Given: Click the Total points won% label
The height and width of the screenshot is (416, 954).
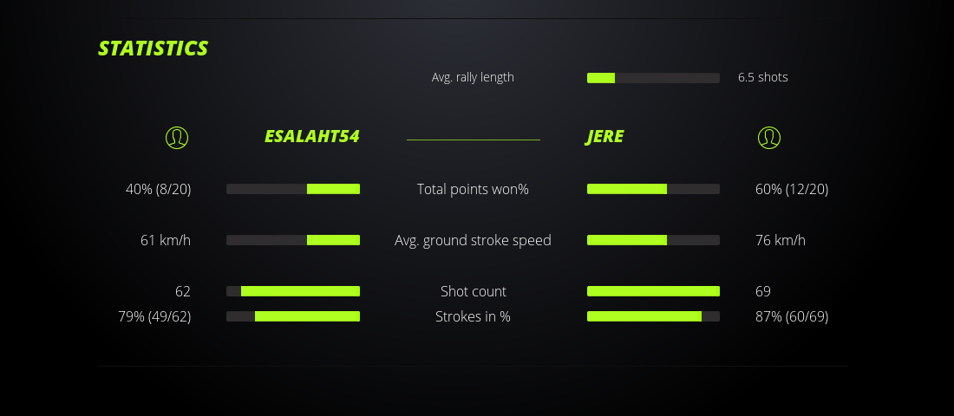Looking at the screenshot, I should tap(473, 189).
